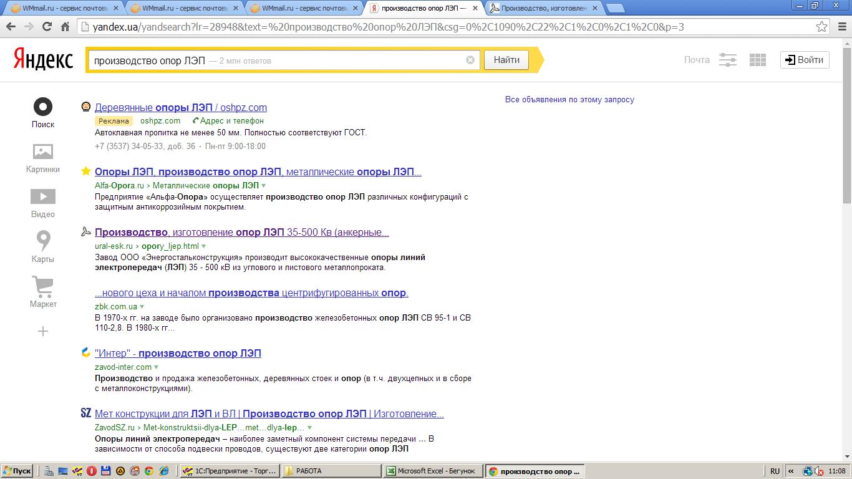Open the Пуск start button
852x479 pixels.
[x=17, y=471]
